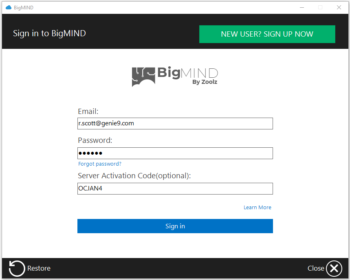Click the r.scott@genie9.com email entry
This screenshot has height=280, width=350.
[106, 123]
